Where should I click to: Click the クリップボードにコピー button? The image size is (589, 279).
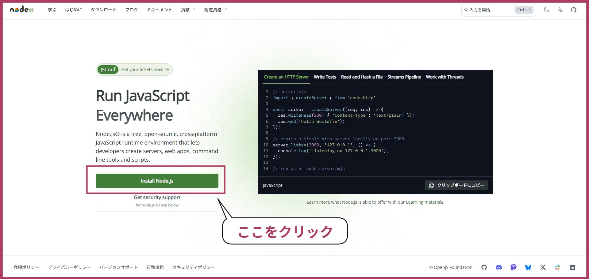[456, 185]
